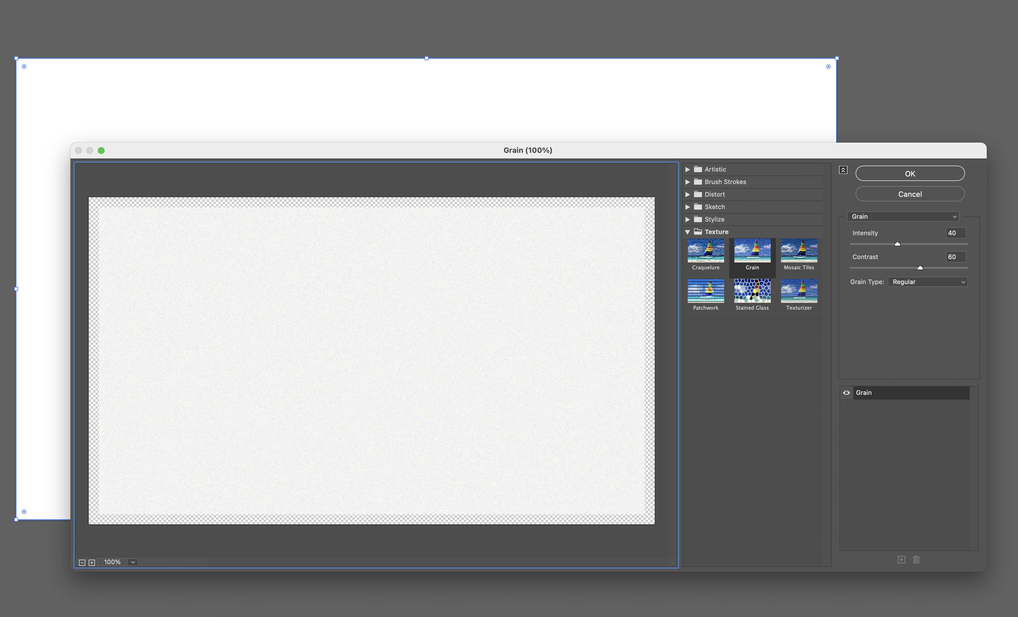Viewport: 1018px width, 617px height.
Task: Open the Grain Type dropdown
Action: click(928, 282)
